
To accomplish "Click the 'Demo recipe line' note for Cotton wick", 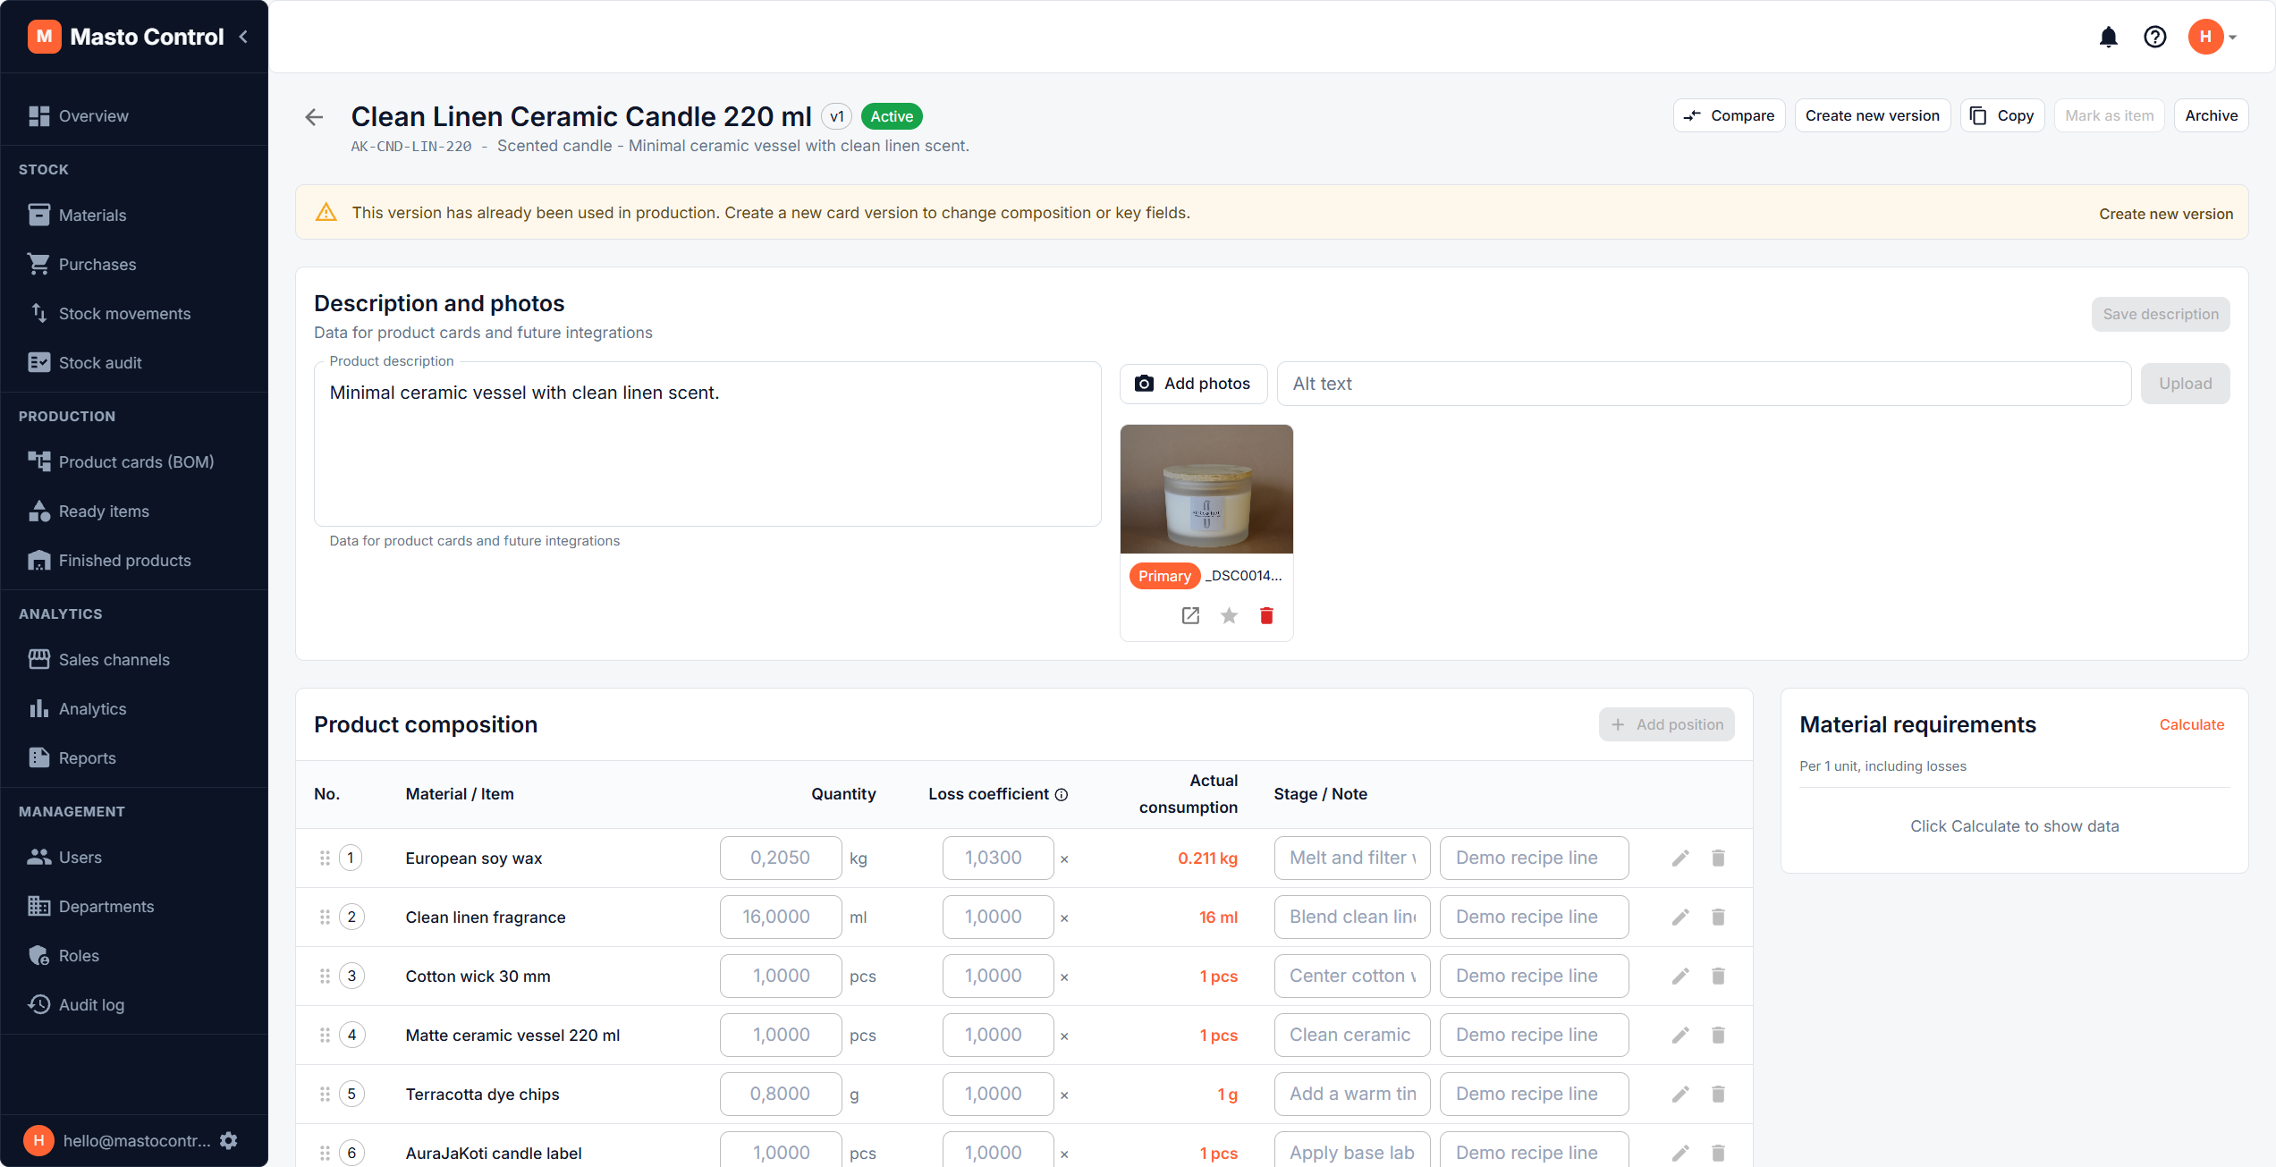I will click(1534, 976).
